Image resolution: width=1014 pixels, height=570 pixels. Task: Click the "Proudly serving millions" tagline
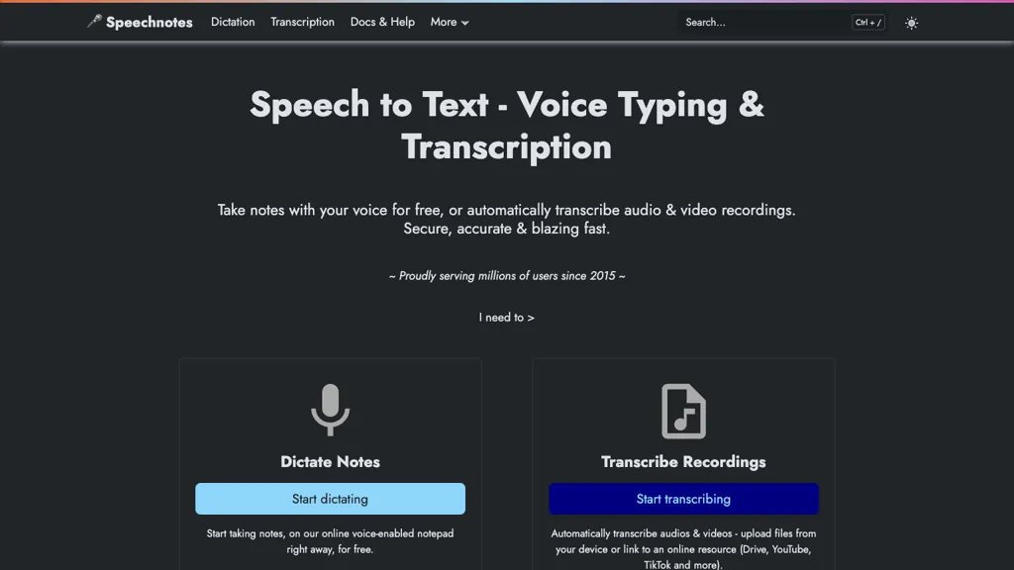coord(506,276)
